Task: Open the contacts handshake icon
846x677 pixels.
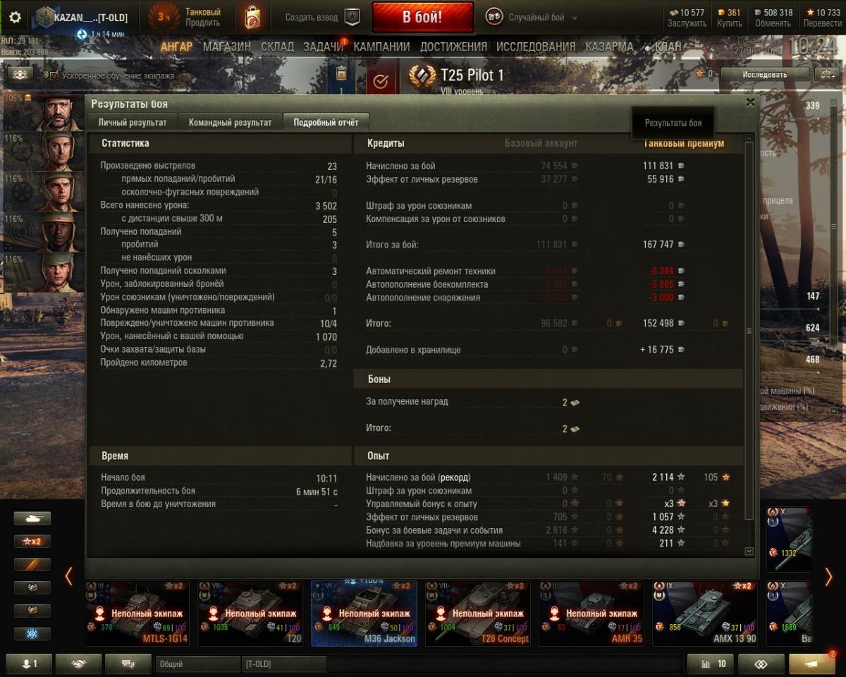Action: [x=78, y=664]
